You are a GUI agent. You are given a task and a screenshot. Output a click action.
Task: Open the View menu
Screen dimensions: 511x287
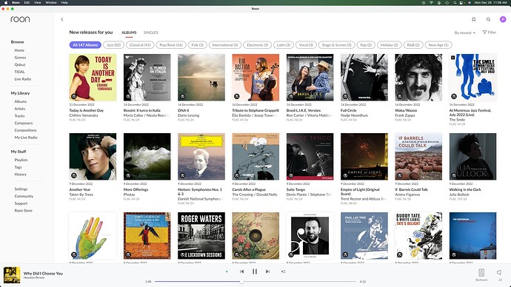(38, 2)
